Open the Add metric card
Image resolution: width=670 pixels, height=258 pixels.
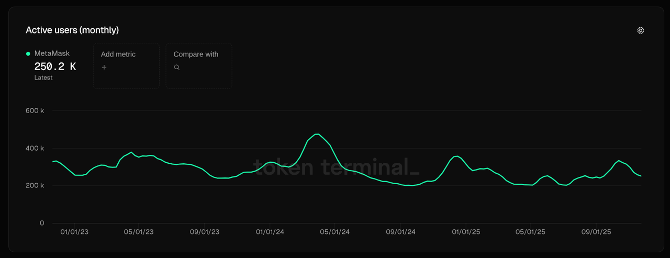coord(126,66)
